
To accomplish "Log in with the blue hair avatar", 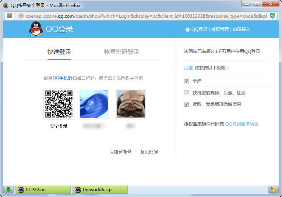I will click(94, 104).
